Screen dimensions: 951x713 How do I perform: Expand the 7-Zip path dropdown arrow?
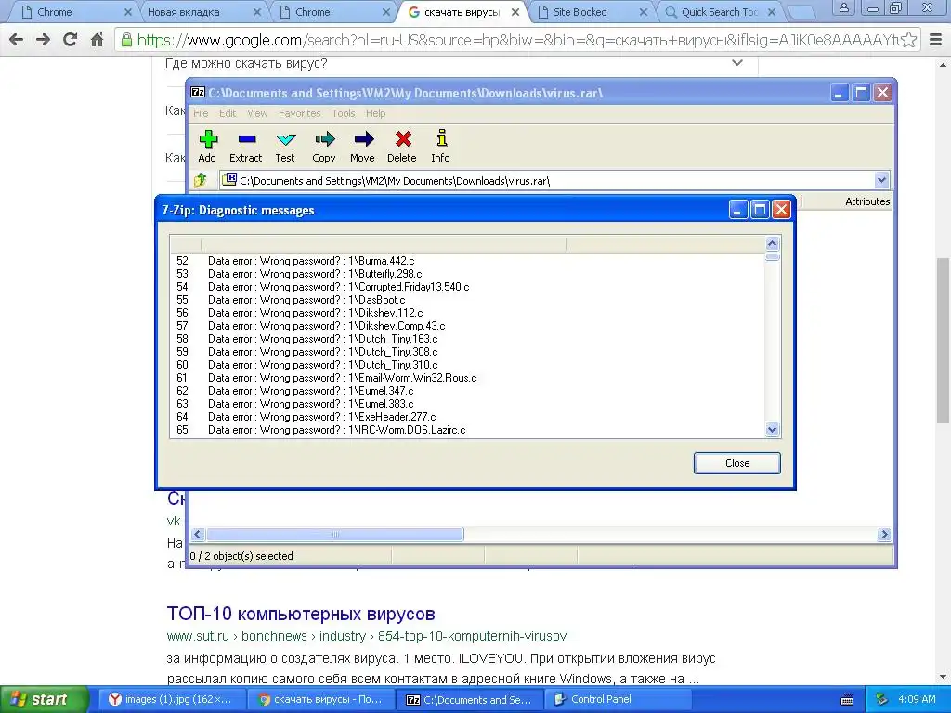(x=881, y=180)
